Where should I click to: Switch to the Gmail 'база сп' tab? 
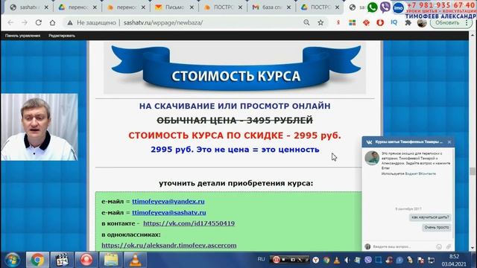click(x=271, y=7)
